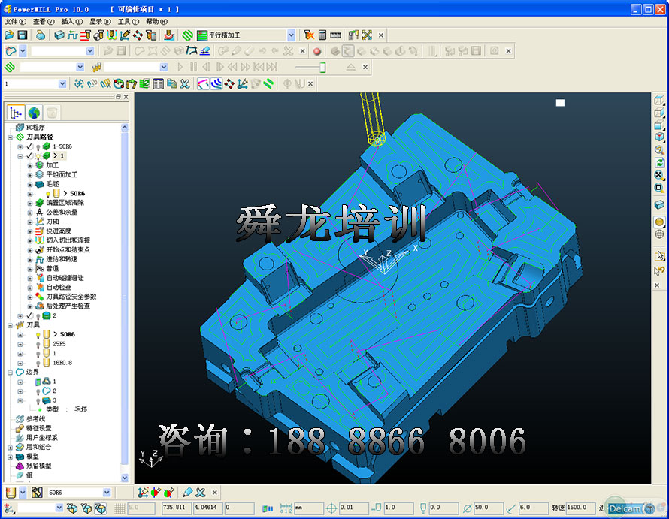Select the 平坦面加工 tree item
Image resolution: width=669 pixels, height=519 pixels.
(62, 174)
